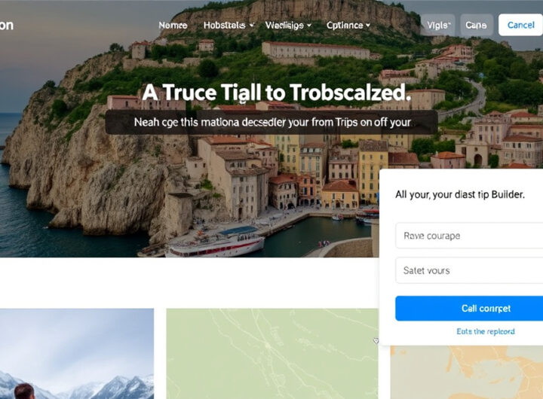Click the Vigls button in header
Viewport: 543px width, 399px height.
point(438,25)
